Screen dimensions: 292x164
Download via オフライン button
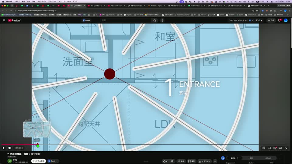pos(204,161)
